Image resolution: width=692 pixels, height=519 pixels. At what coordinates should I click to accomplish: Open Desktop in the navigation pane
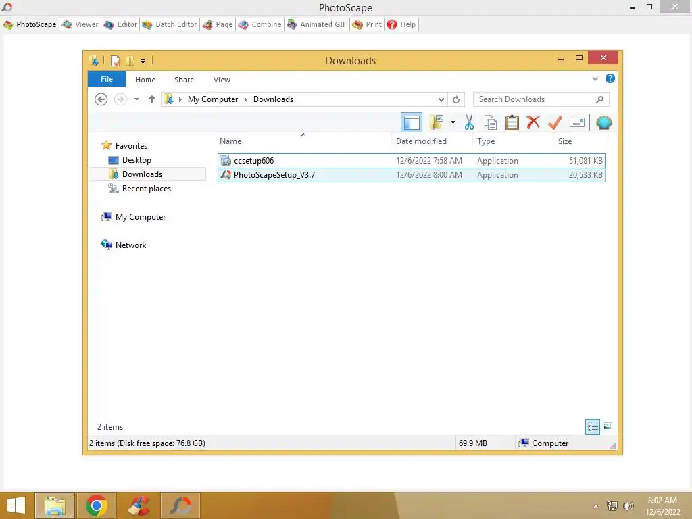pyautogui.click(x=137, y=159)
